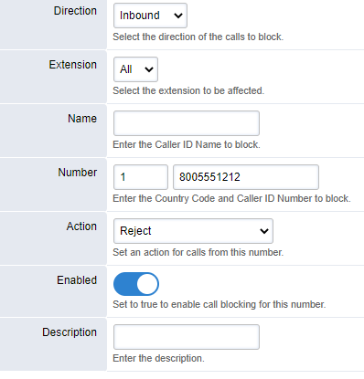The image size is (364, 379).
Task: Click the 'Name' field label
Action: [82, 119]
